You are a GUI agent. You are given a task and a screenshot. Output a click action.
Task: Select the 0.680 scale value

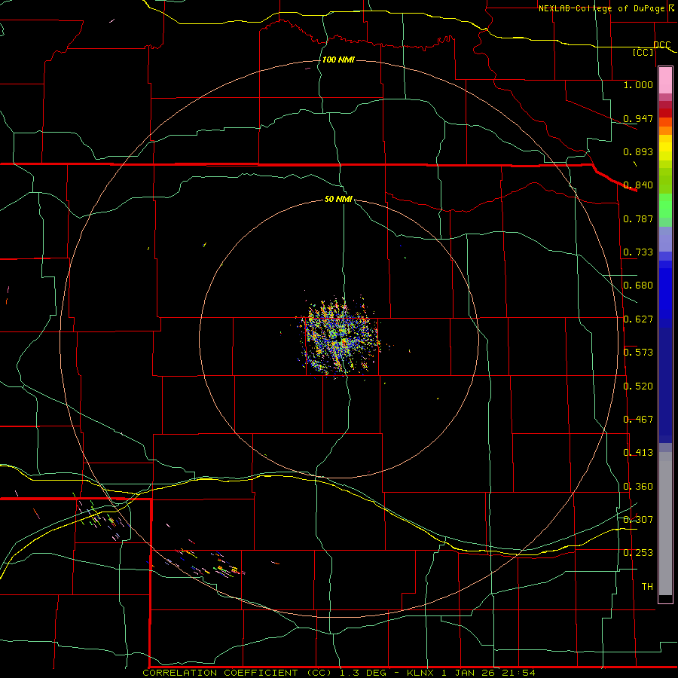[638, 286]
